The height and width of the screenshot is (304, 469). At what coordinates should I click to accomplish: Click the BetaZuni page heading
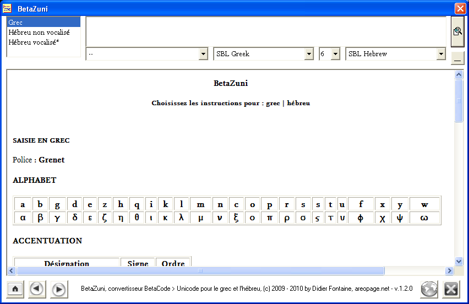(x=231, y=83)
